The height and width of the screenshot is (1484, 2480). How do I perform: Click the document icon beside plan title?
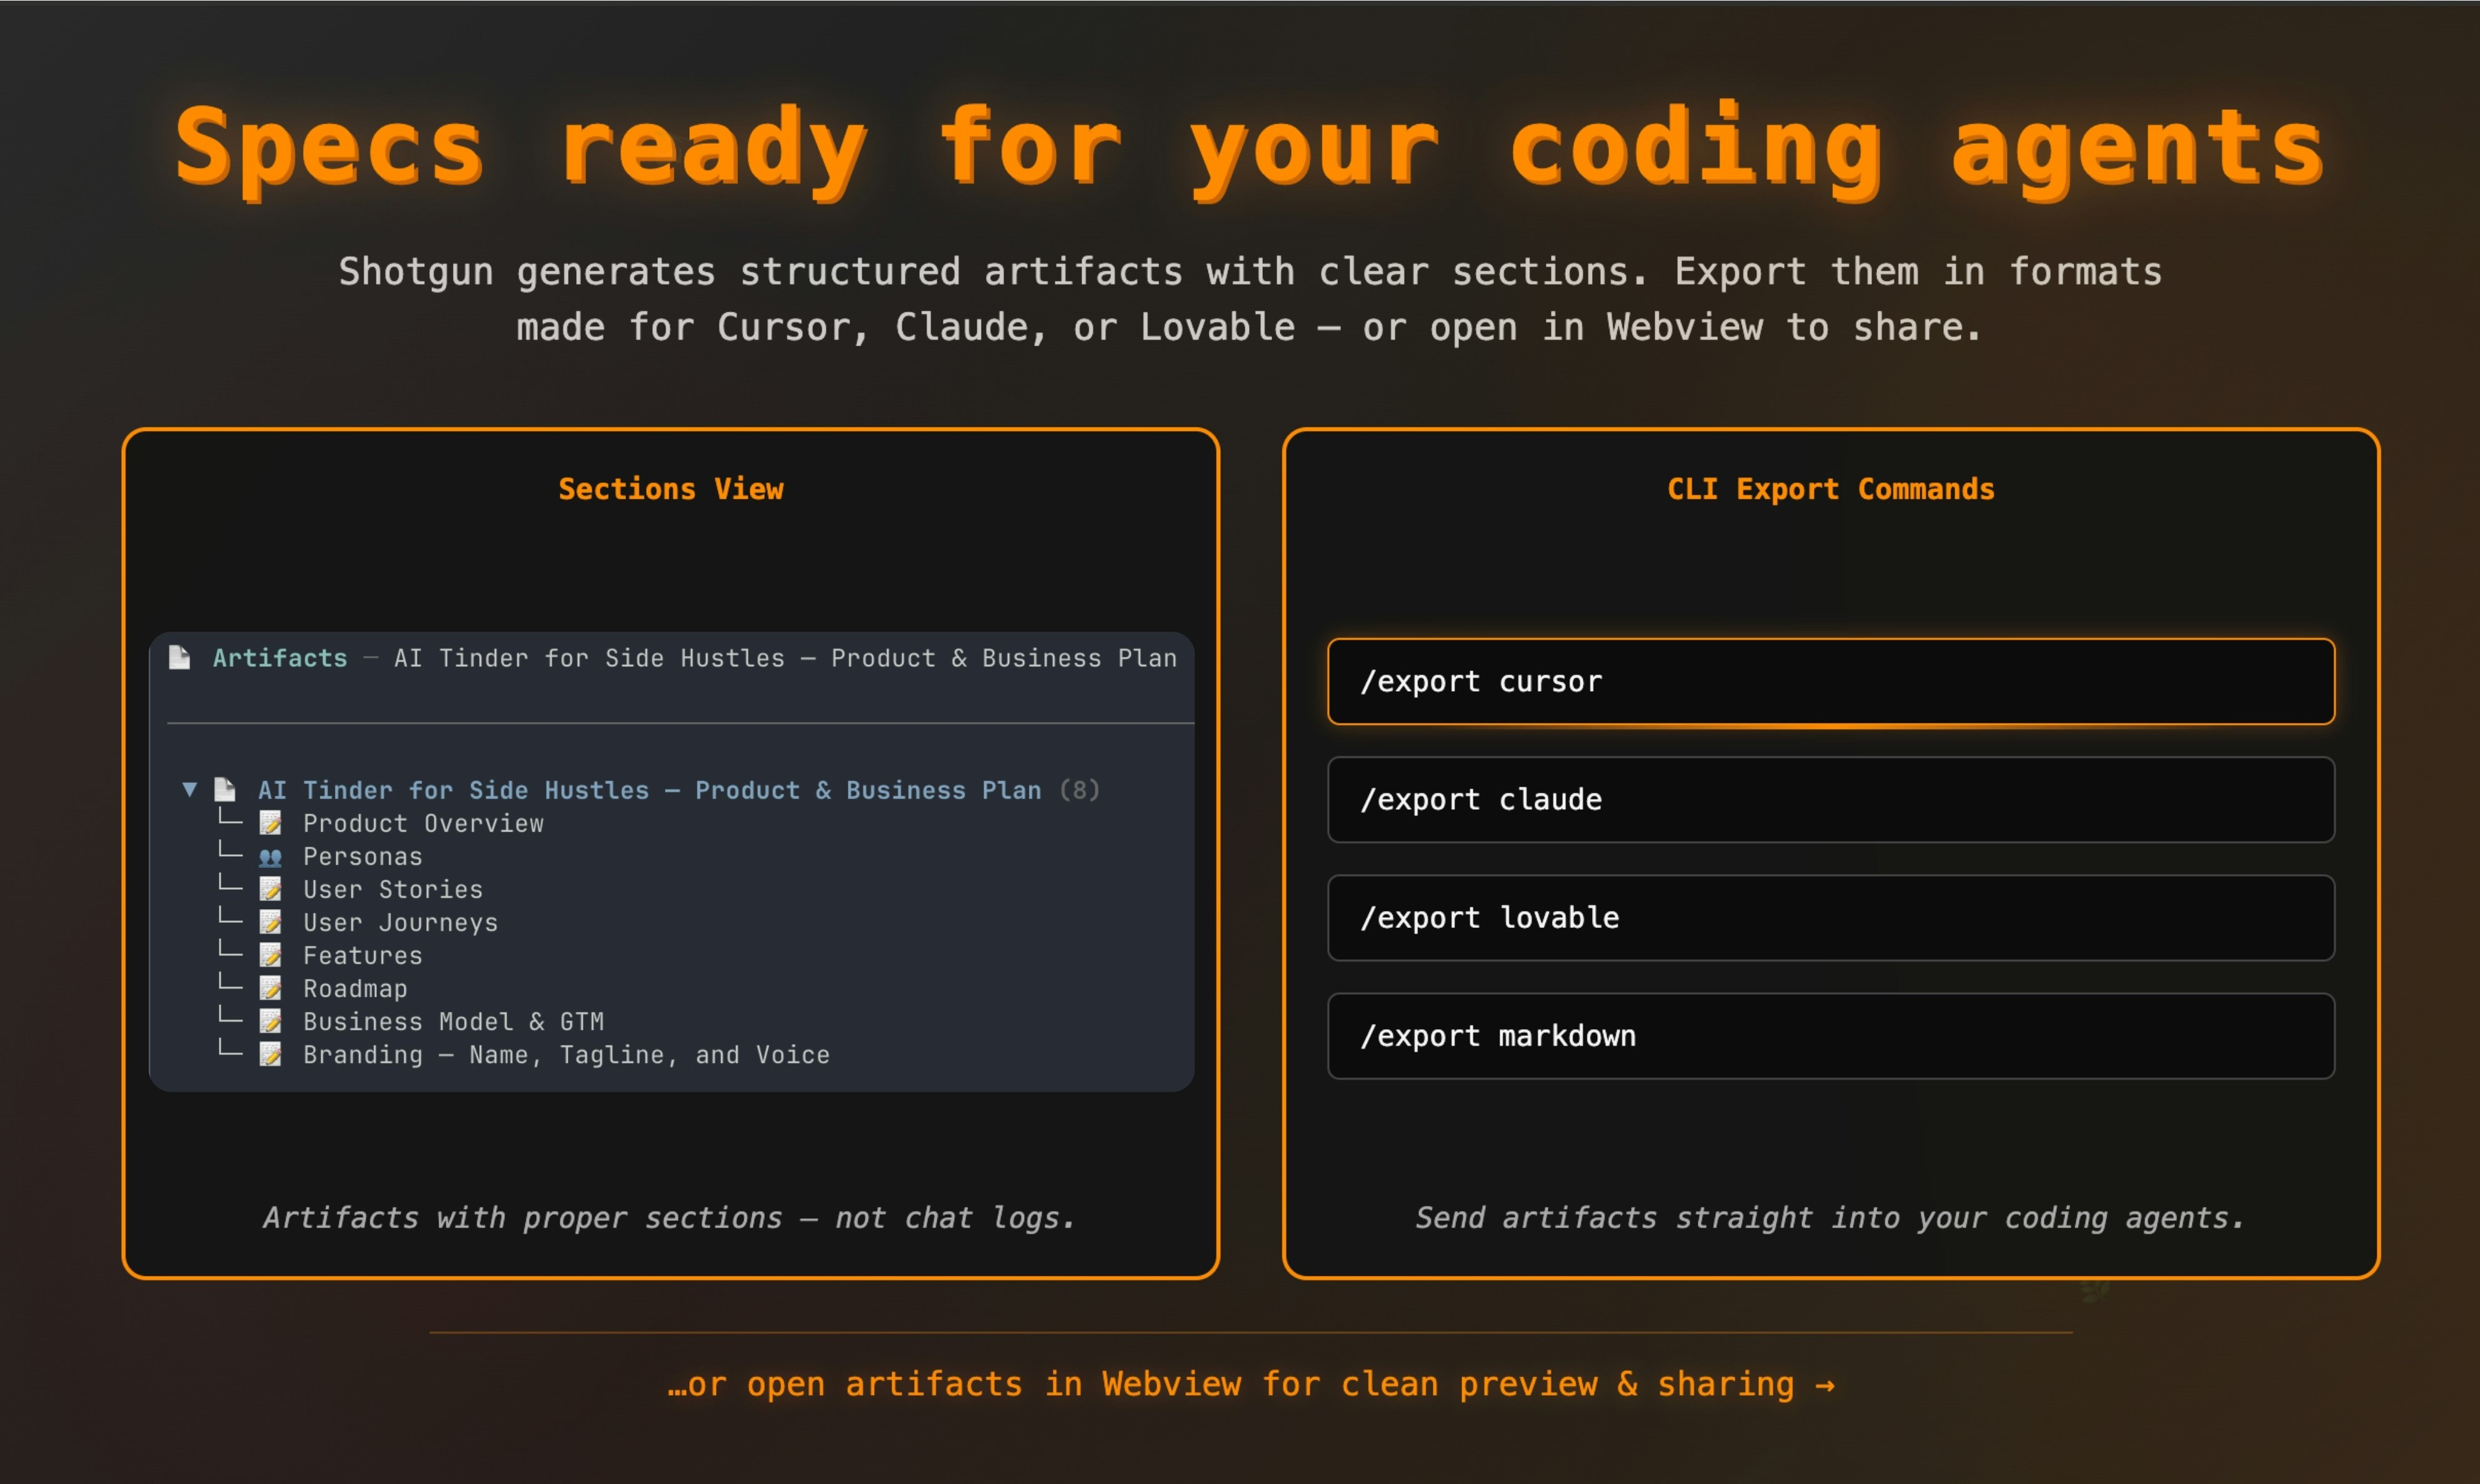pyautogui.click(x=225, y=790)
